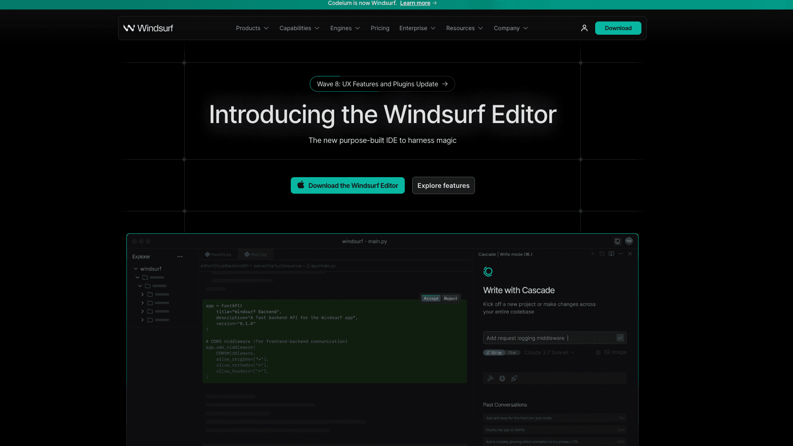Click the Download button in navbar
This screenshot has height=446, width=793.
coord(618,28)
